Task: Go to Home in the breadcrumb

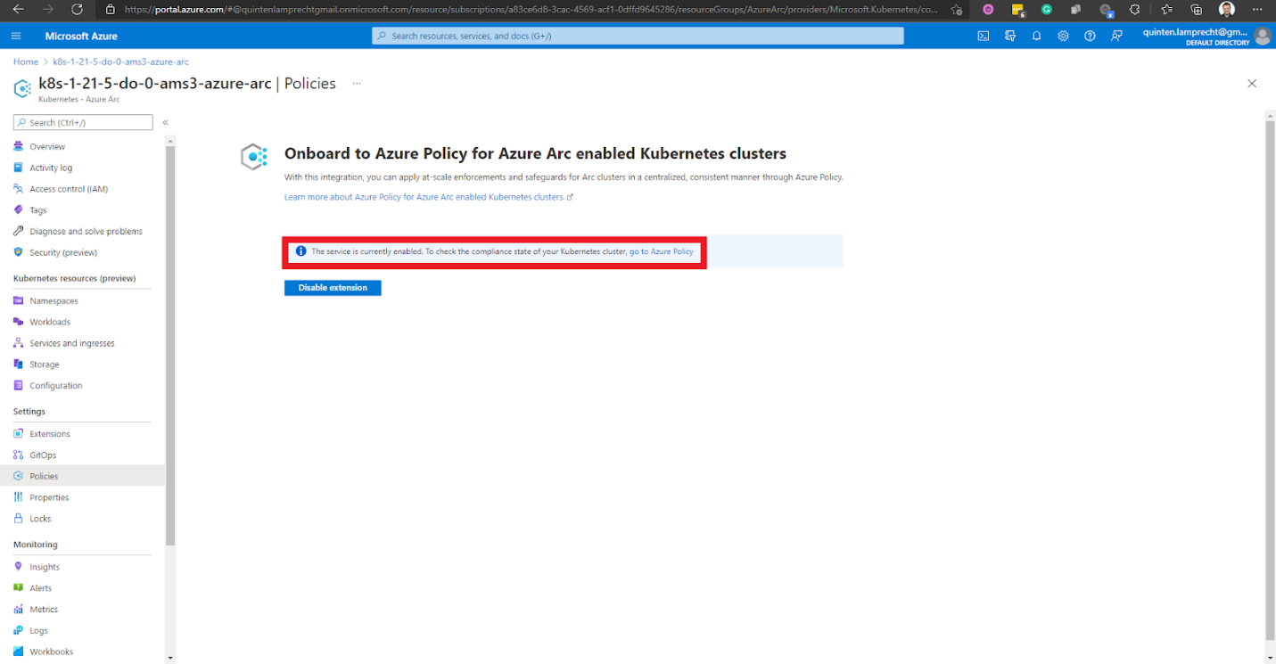Action: 26,61
